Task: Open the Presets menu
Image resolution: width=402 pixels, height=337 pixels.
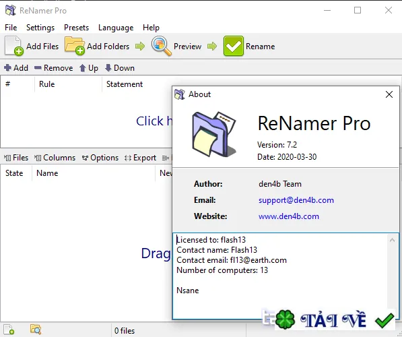Action: click(76, 28)
